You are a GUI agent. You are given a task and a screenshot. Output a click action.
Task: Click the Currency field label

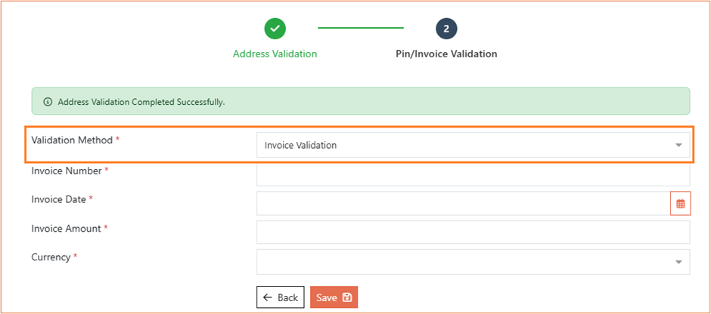(x=51, y=257)
